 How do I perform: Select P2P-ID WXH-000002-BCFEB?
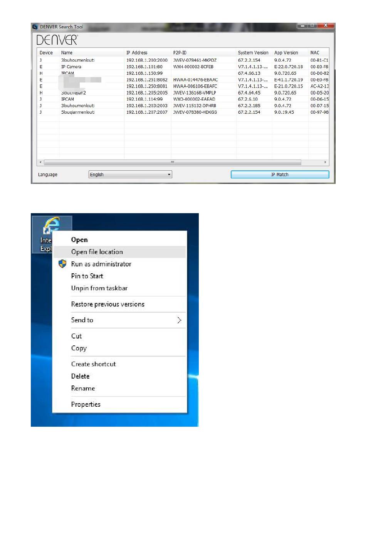pos(193,67)
